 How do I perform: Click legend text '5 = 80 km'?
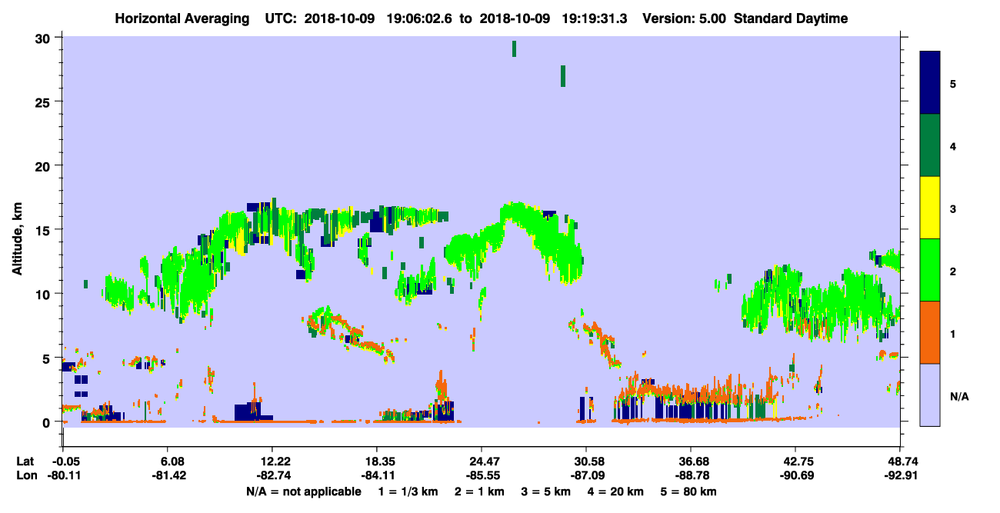pos(690,491)
